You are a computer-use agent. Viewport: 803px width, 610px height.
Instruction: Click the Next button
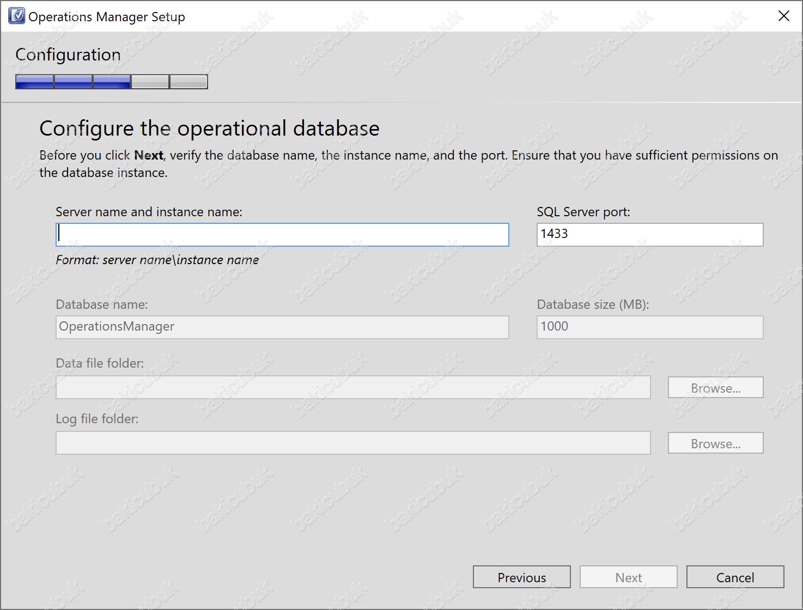click(628, 577)
